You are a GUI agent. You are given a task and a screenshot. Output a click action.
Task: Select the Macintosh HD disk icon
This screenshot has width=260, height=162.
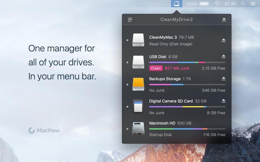[138, 128]
